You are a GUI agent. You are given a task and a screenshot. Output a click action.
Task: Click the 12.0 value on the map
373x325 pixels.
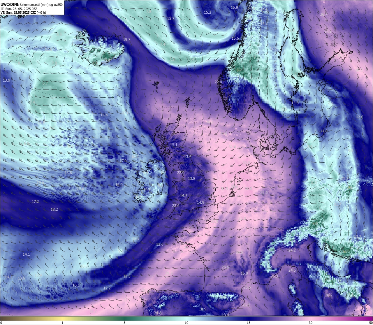click(x=360, y=117)
